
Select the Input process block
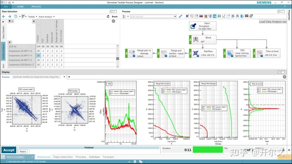click(203, 26)
